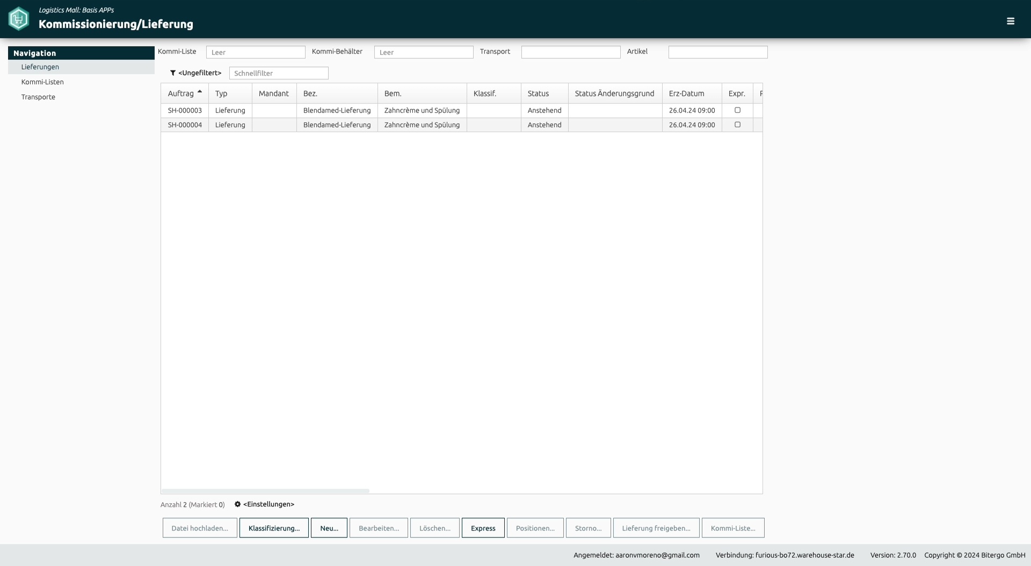Image resolution: width=1031 pixels, height=566 pixels.
Task: Click the Lieferung freigeben button
Action: (656, 528)
